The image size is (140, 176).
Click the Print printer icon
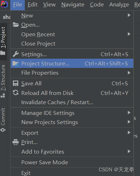[16, 142]
